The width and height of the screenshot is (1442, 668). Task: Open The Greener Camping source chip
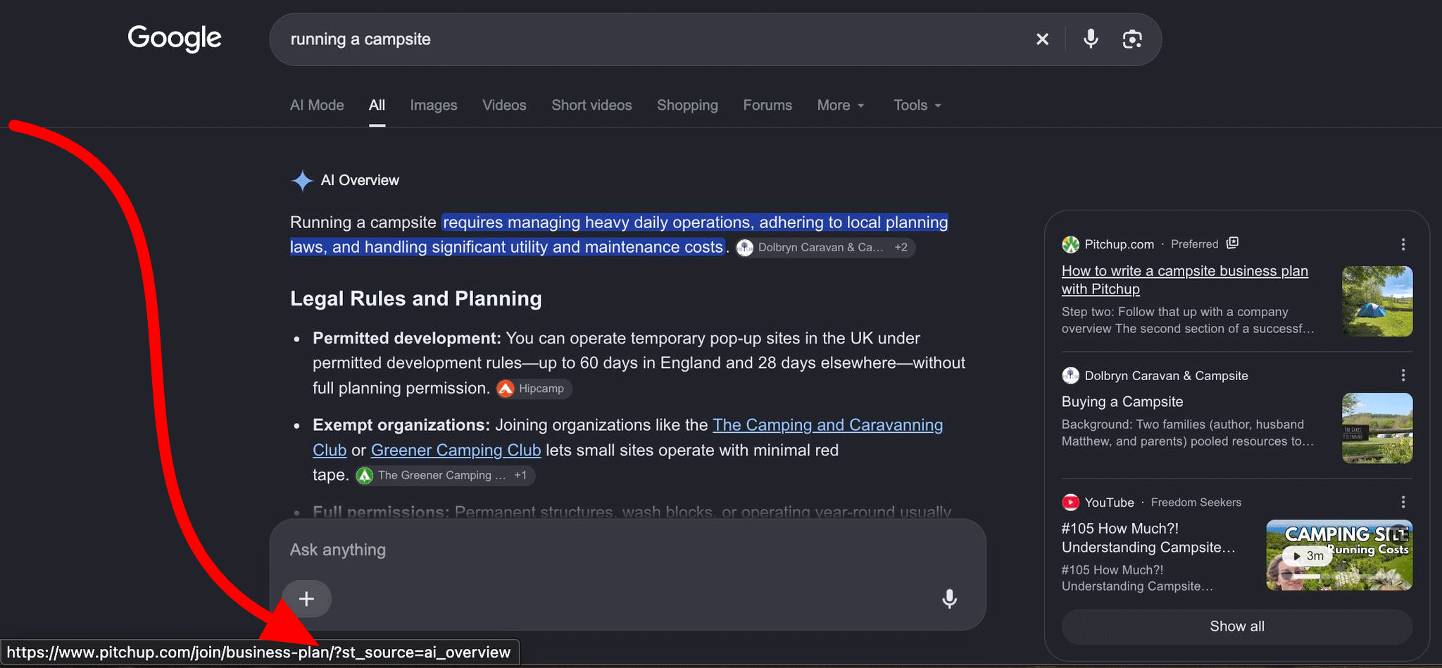(x=445, y=475)
